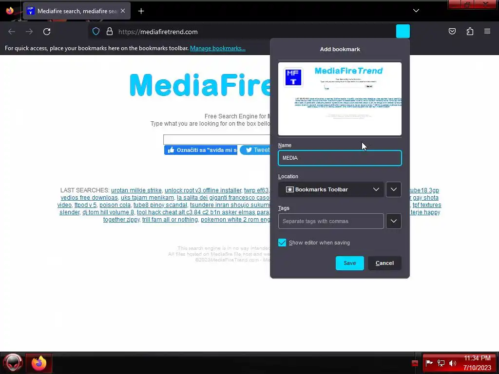
Task: Open Firefox application hamburger menu
Action: (x=487, y=31)
